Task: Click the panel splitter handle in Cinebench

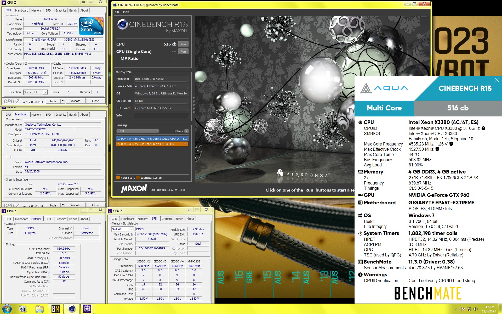Action: click(x=194, y=105)
